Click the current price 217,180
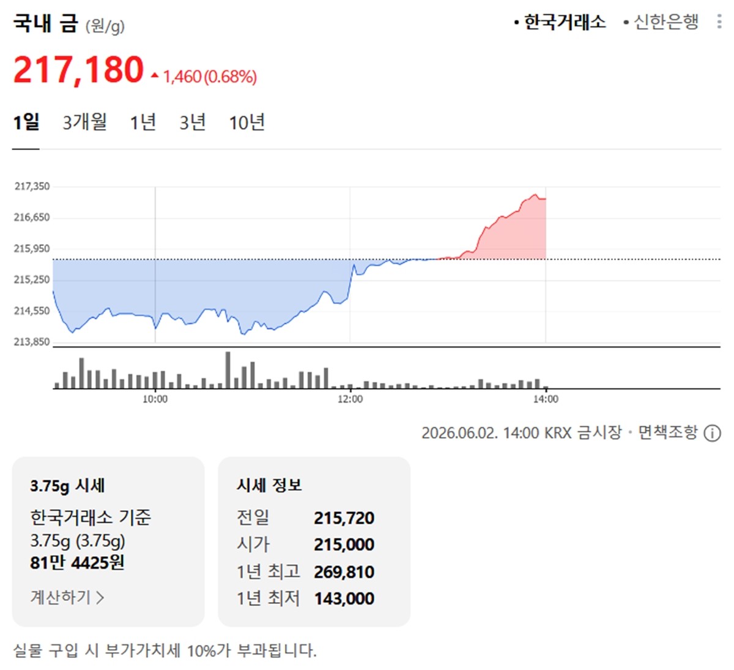Viewport: 734px width, 670px height. tap(78, 69)
